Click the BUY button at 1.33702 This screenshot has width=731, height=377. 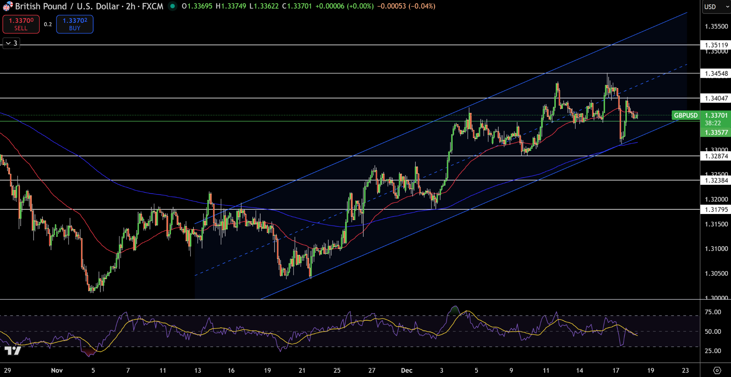click(x=75, y=24)
